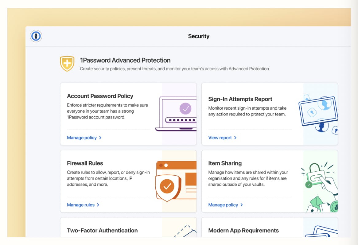
Task: Click chevron beside Item Sharing Manage policy
Action: coord(242,205)
